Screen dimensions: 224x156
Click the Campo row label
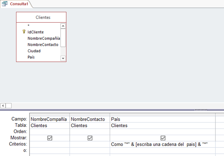pyautogui.click(x=19, y=119)
